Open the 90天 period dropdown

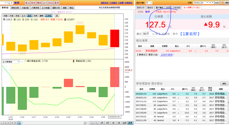tap(149, 34)
